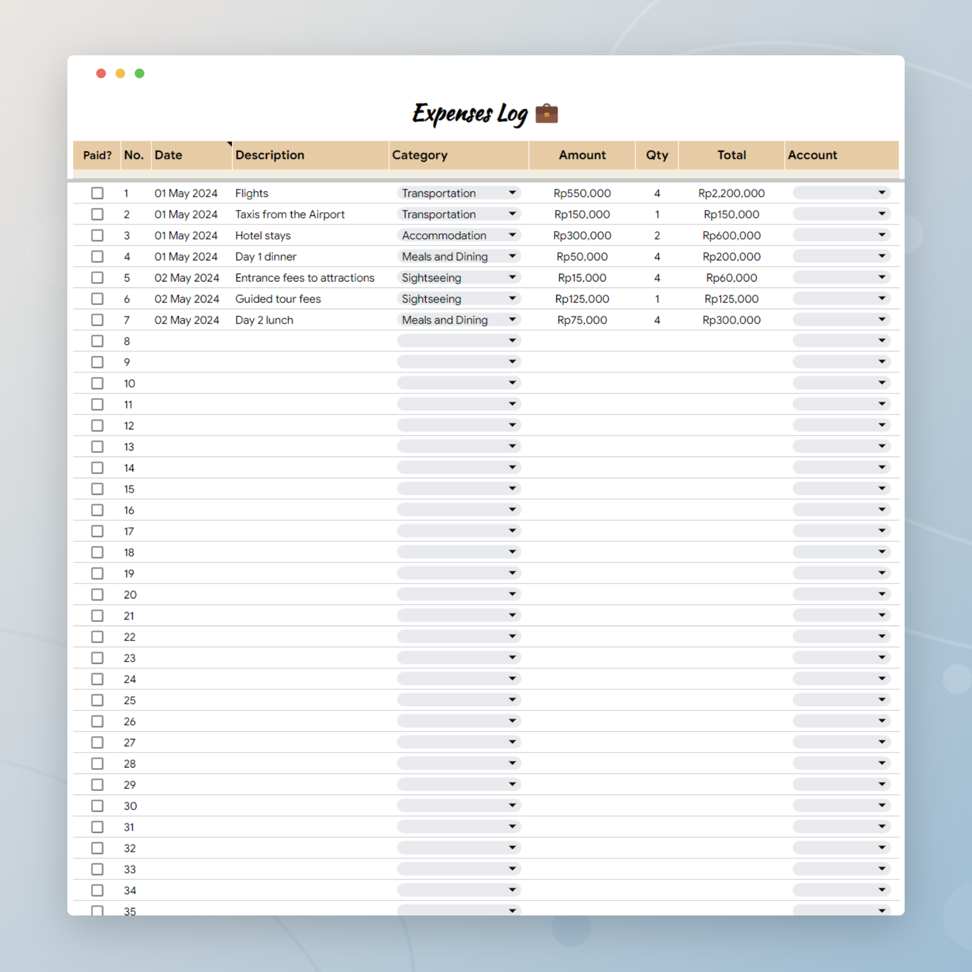This screenshot has width=972, height=972.
Task: Select the 'Day 1 dinner' cell
Action: coord(310,256)
